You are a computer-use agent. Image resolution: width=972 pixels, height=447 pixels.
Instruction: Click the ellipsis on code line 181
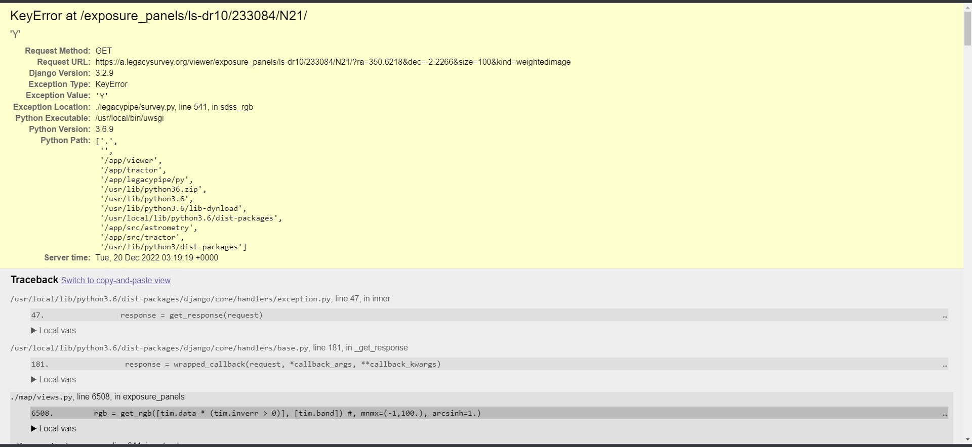(x=944, y=365)
